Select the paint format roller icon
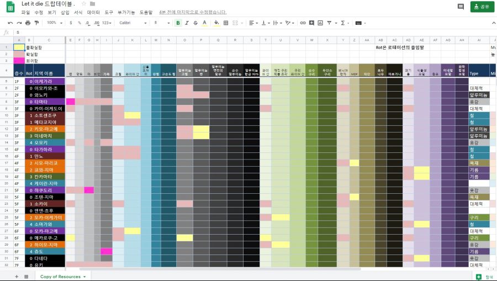 pyautogui.click(x=36, y=23)
